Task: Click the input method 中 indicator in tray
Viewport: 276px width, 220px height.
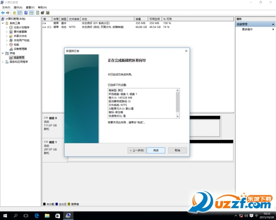Action: [256, 216]
